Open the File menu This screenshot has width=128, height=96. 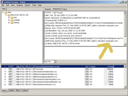(3, 5)
